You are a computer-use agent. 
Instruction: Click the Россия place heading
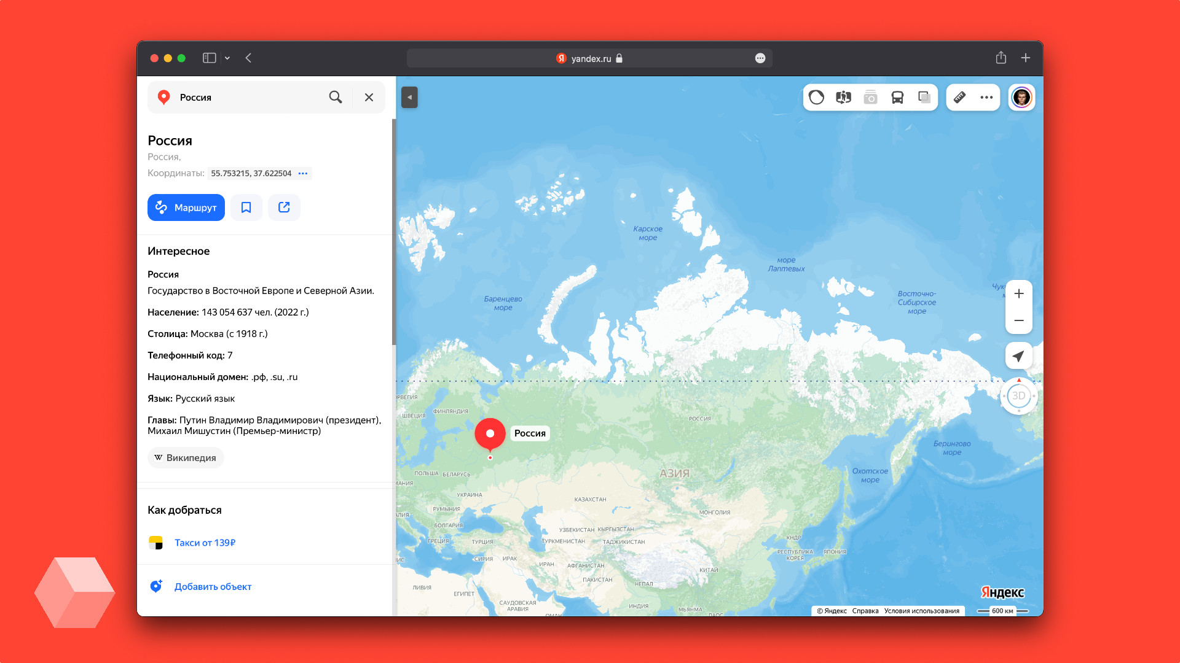(170, 141)
